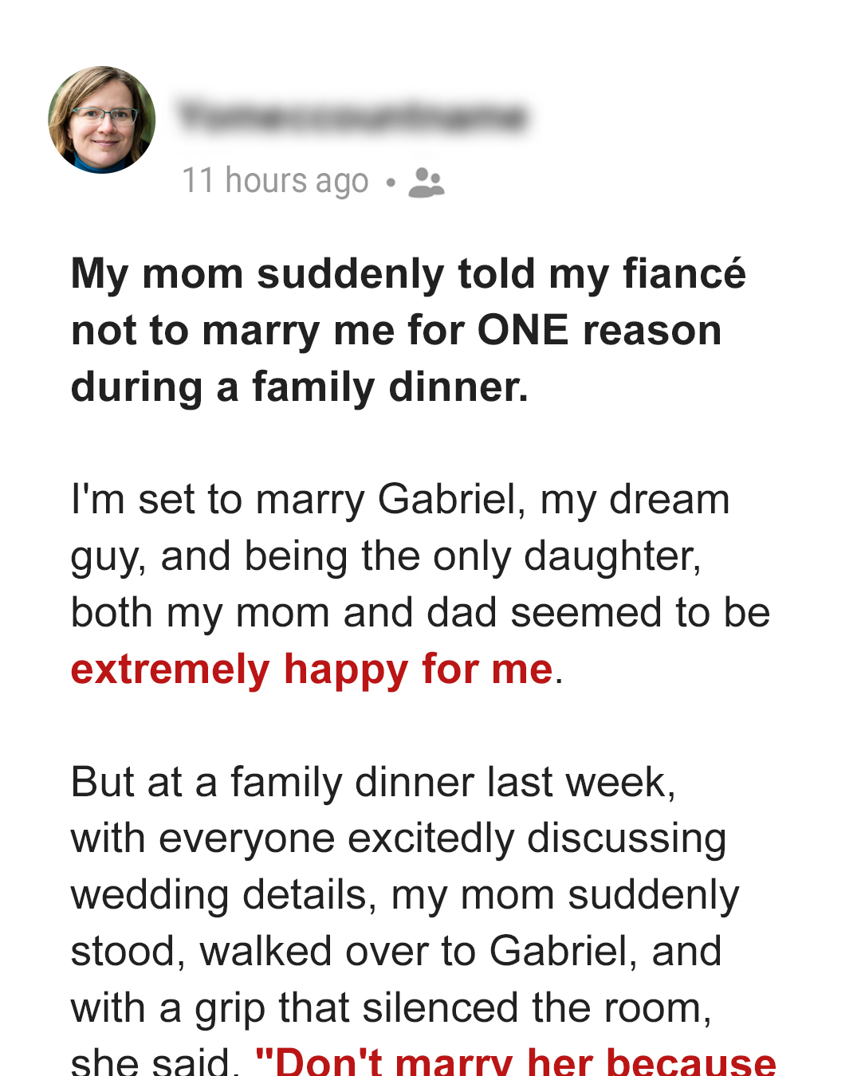This screenshot has height=1076, width=861.
Task: Click the red "Don't marry her because" text
Action: click(515, 1062)
